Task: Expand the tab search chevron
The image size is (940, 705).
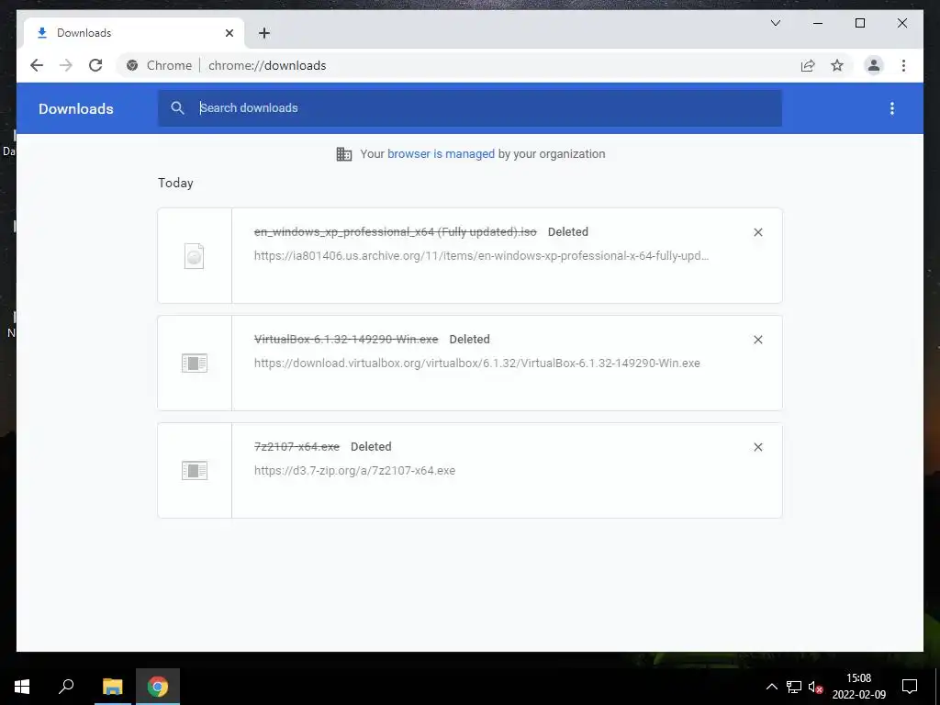Action: pyautogui.click(x=775, y=23)
